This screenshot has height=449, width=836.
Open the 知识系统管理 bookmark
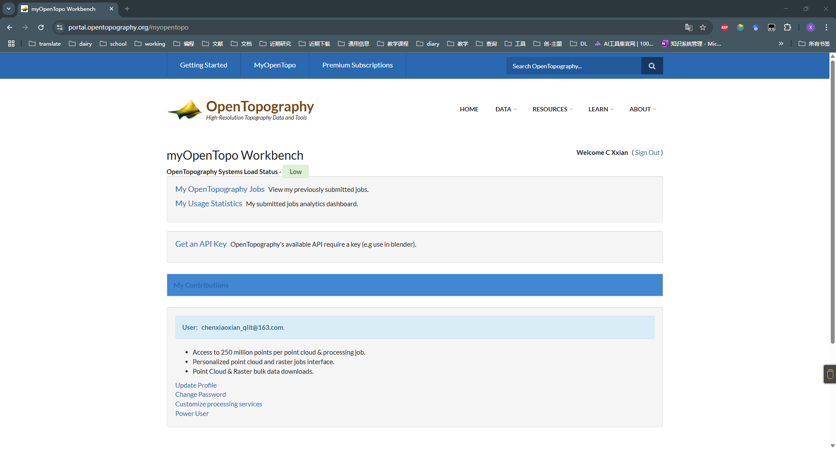[x=691, y=44]
